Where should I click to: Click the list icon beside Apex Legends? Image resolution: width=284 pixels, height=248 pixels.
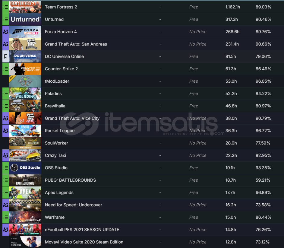tap(6, 192)
